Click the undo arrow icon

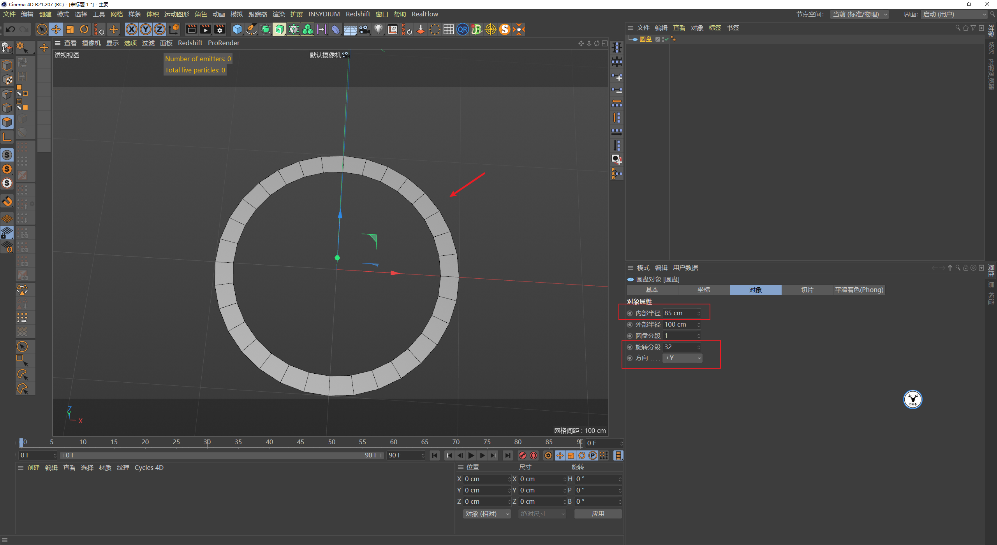pyautogui.click(x=11, y=29)
